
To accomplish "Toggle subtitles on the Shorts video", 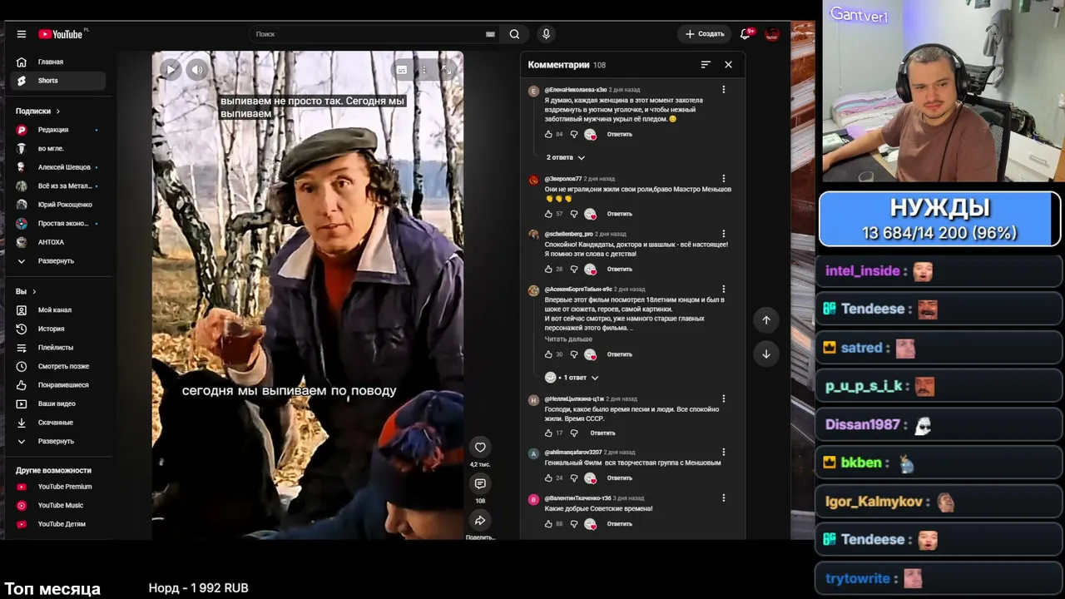I will (401, 70).
